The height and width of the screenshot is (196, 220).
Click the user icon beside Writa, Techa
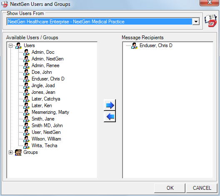pyautogui.click(x=26, y=146)
